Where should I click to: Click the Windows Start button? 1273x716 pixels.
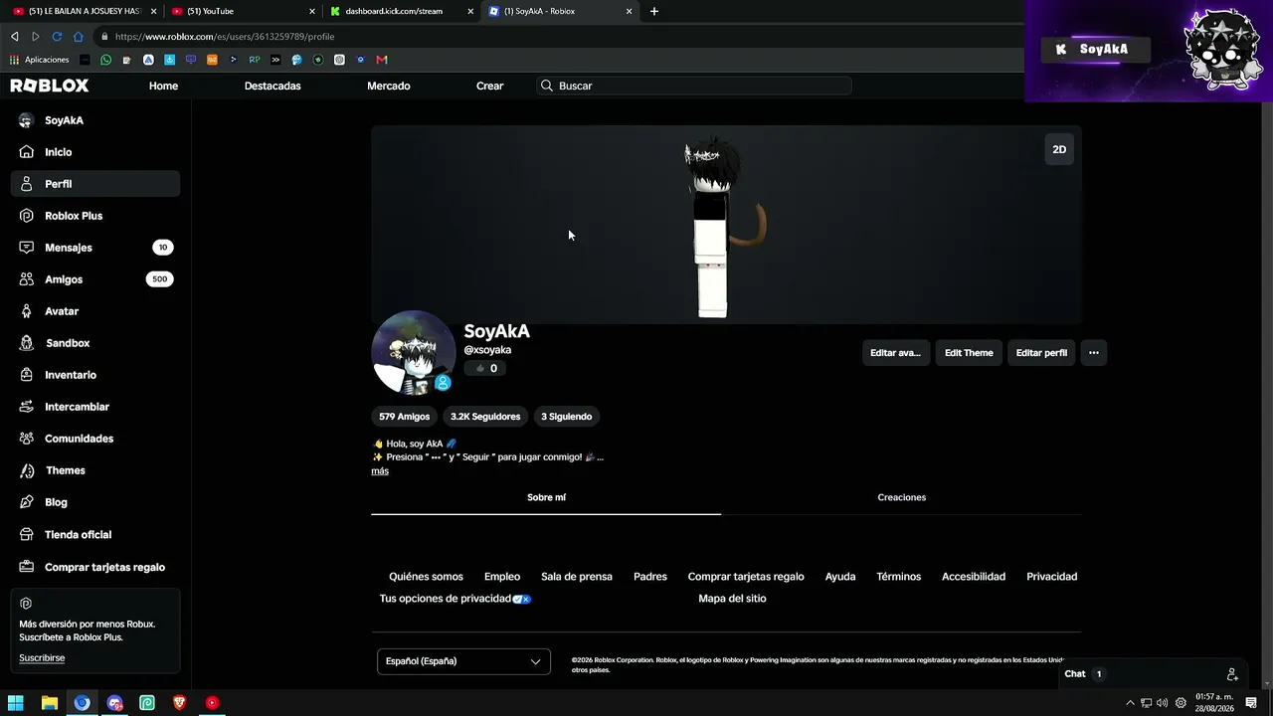tap(16, 703)
